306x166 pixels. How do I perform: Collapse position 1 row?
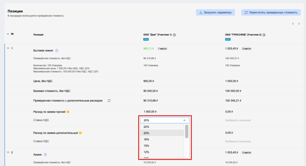pyautogui.click(x=8, y=48)
